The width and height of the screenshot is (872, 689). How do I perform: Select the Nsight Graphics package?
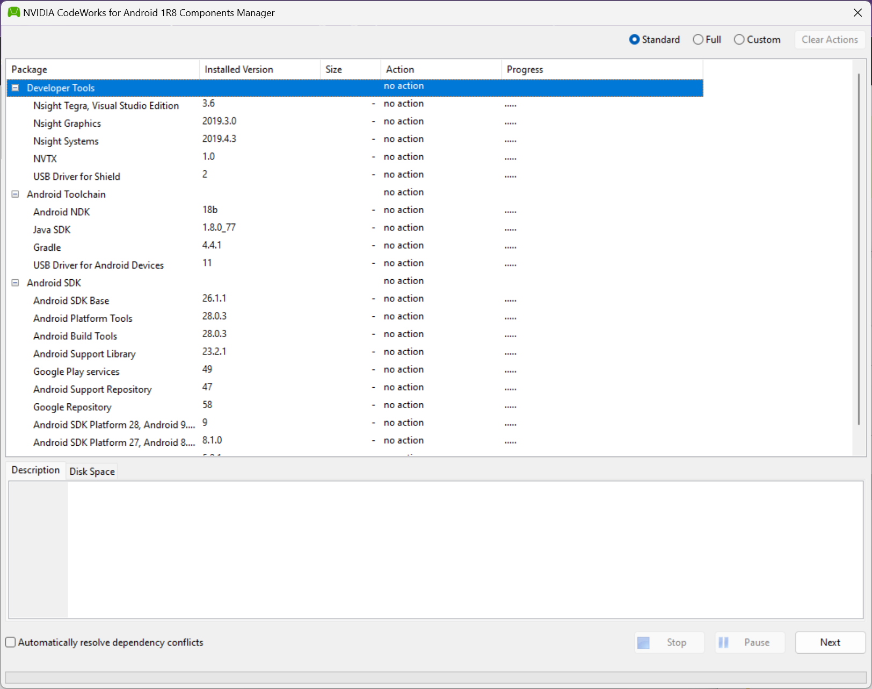67,124
